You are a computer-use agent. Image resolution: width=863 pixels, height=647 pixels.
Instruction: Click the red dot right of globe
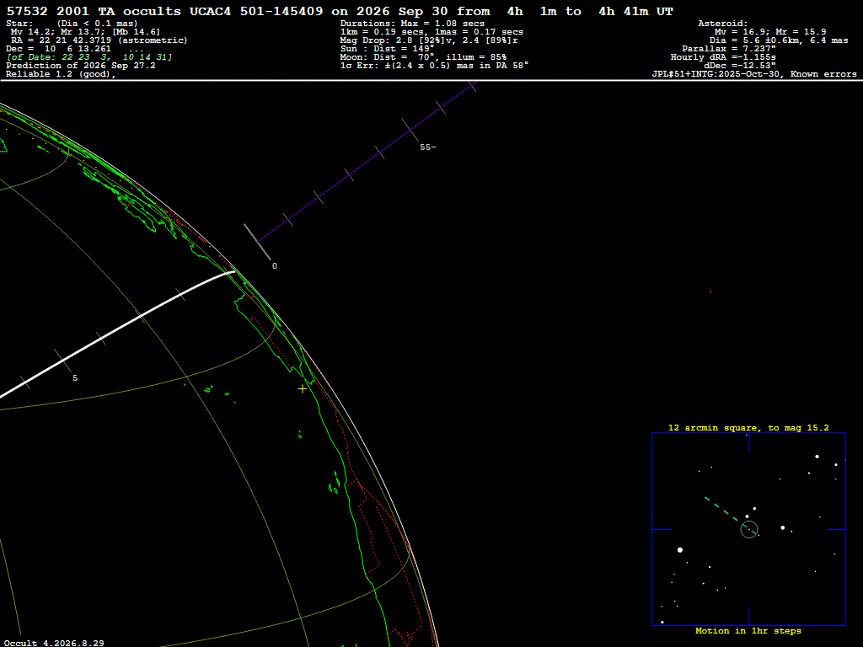tap(710, 291)
